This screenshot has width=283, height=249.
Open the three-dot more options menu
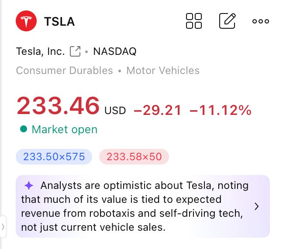point(261,21)
